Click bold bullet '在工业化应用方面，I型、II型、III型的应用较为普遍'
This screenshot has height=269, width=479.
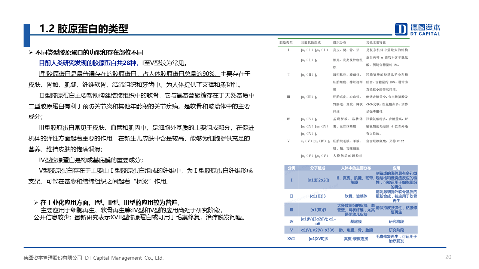(111, 202)
